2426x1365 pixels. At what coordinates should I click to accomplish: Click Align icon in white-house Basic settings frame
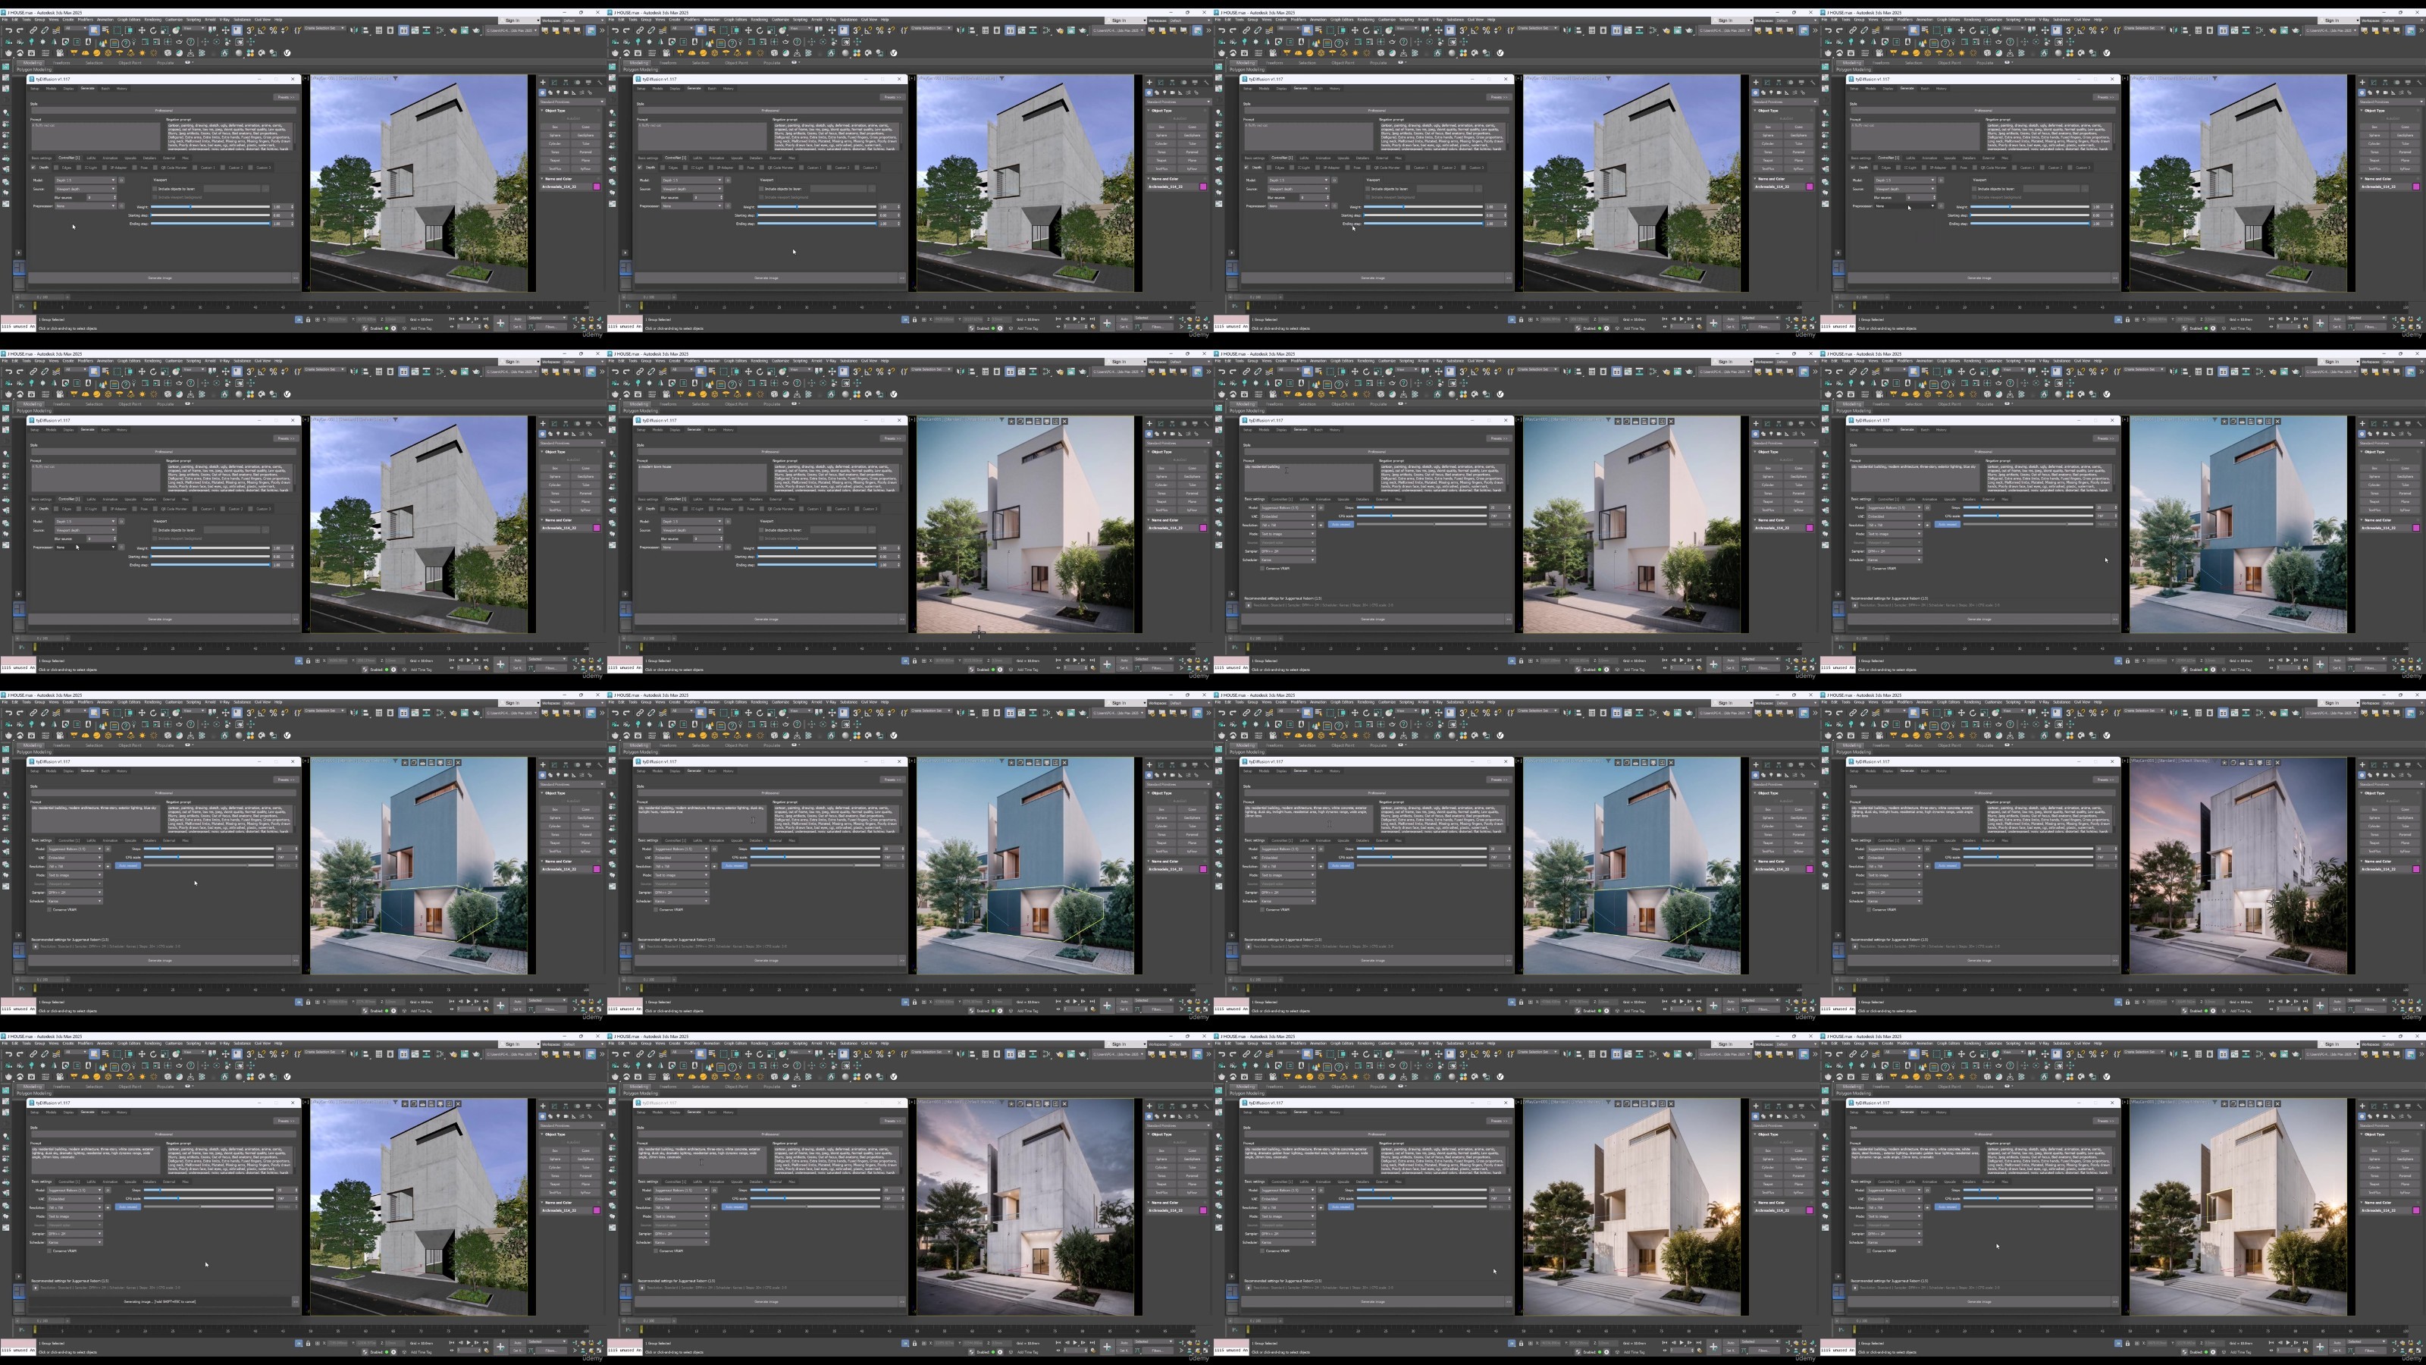1578,372
